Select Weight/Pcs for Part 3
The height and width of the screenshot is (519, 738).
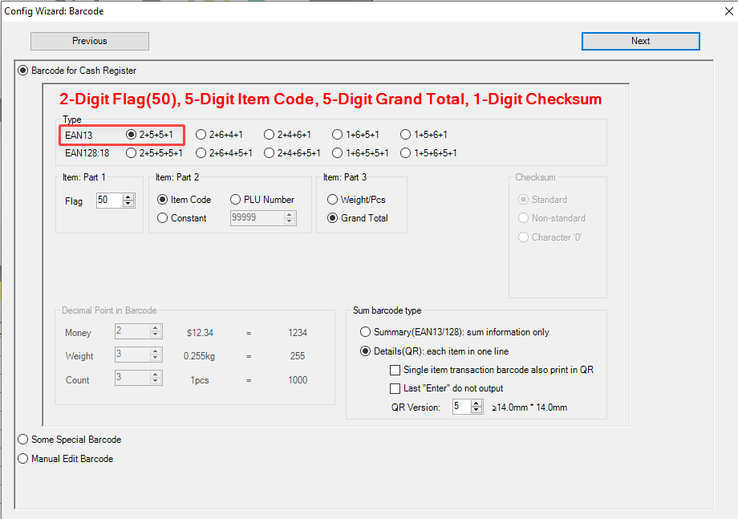[356, 200]
